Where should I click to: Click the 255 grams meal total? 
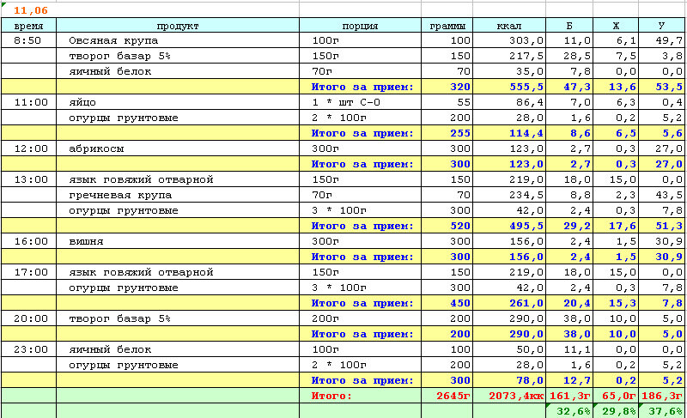(x=447, y=133)
